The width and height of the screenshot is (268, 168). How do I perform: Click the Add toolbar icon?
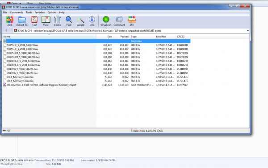coord(10,21)
